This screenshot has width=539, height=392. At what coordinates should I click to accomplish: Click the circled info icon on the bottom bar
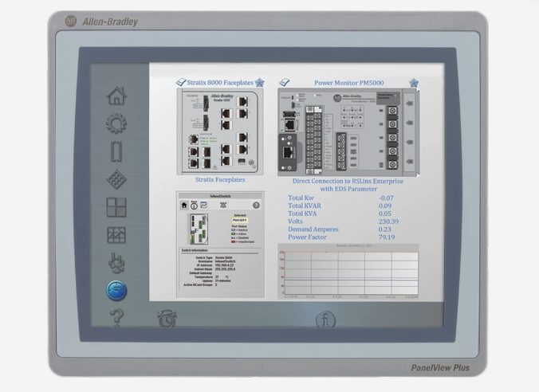325,319
